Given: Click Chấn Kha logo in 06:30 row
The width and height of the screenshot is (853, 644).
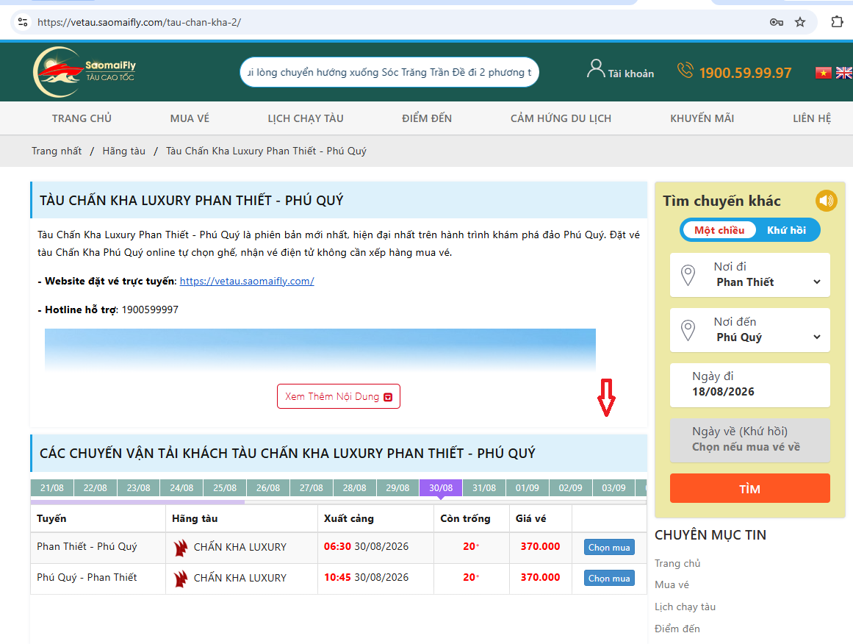Looking at the screenshot, I should pos(181,548).
